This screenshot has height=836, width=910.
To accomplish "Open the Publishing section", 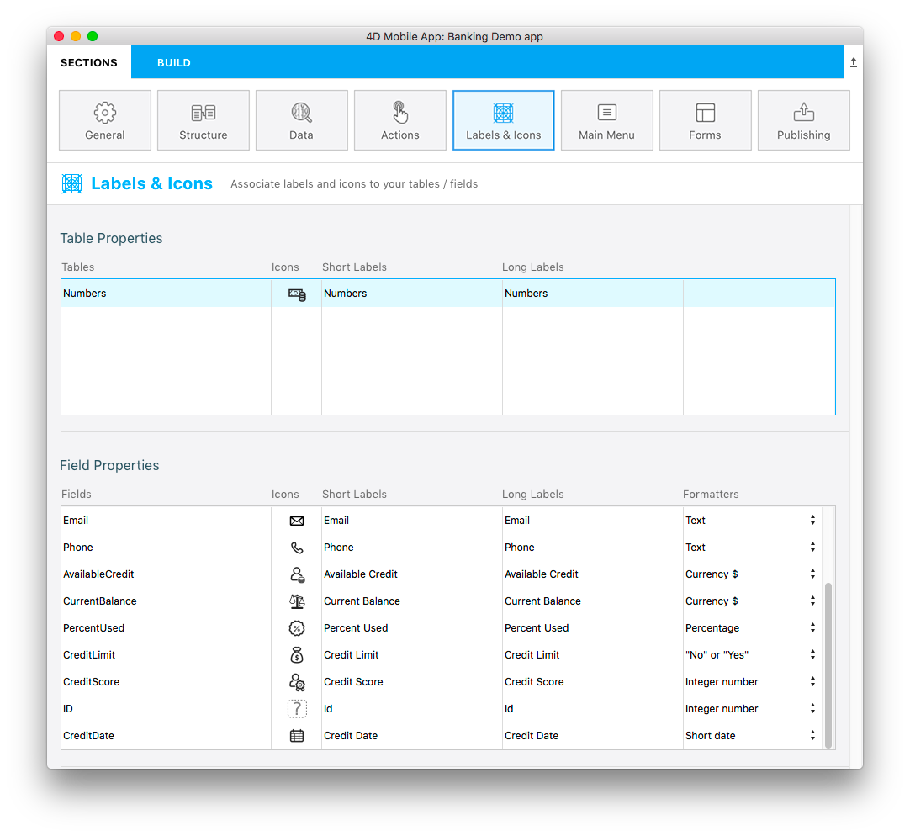I will (x=804, y=120).
